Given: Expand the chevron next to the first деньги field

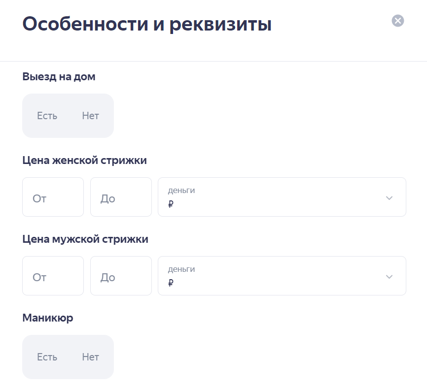Looking at the screenshot, I should coord(389,197).
